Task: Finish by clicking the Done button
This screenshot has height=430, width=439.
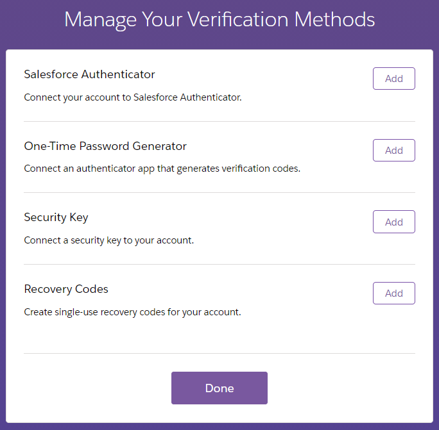Action: (219, 388)
